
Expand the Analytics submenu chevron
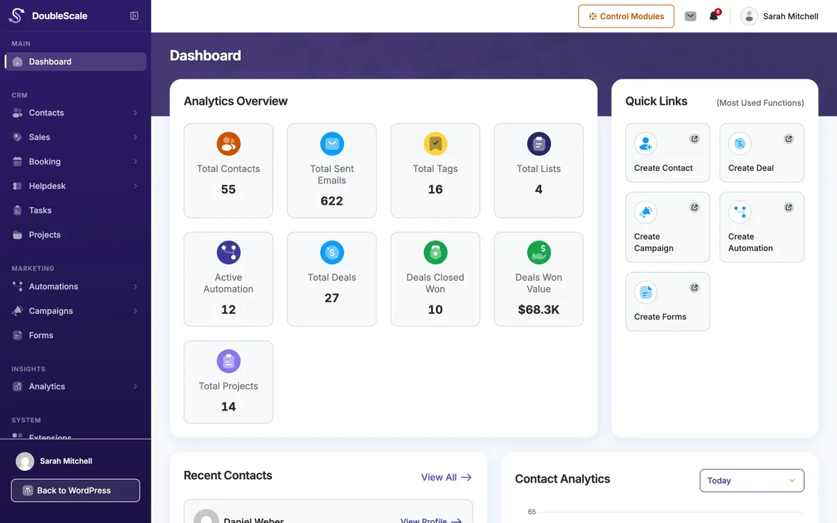pos(135,386)
